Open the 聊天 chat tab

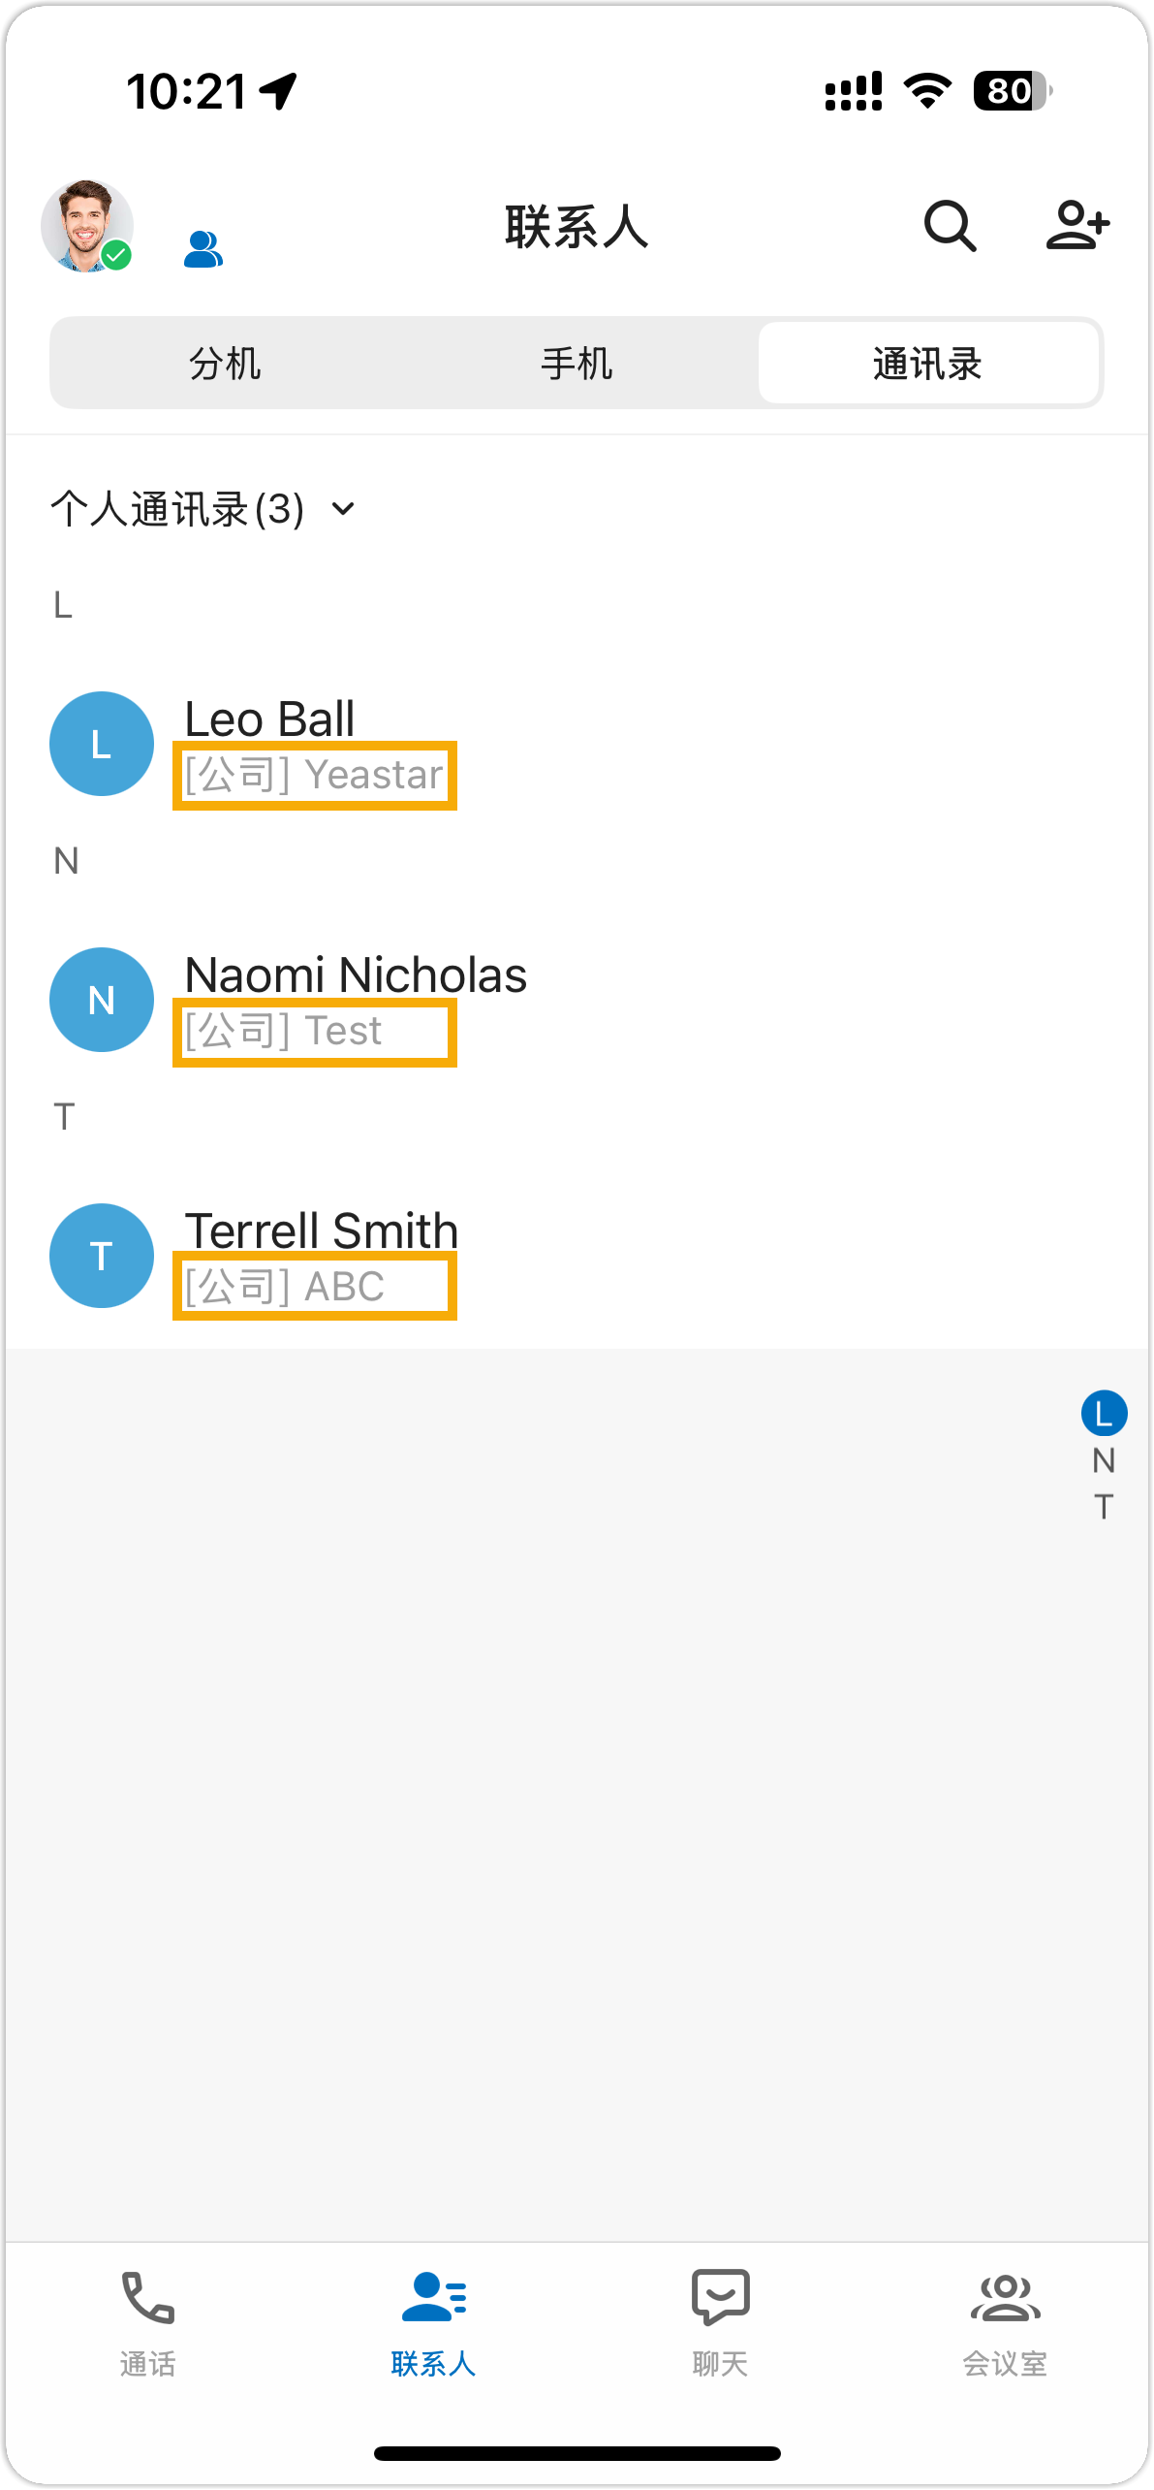(720, 2321)
